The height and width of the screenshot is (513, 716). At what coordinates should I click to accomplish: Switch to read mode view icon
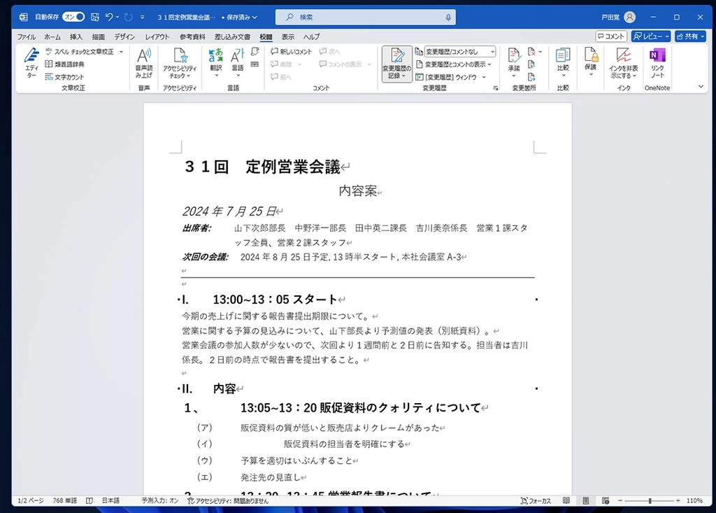pyautogui.click(x=566, y=500)
